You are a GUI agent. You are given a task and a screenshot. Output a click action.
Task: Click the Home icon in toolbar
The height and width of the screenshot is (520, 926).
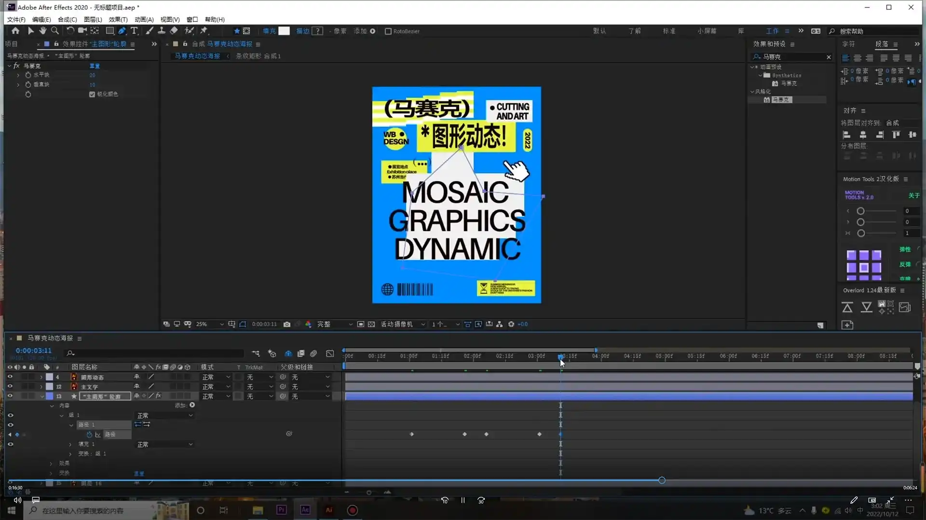click(15, 31)
